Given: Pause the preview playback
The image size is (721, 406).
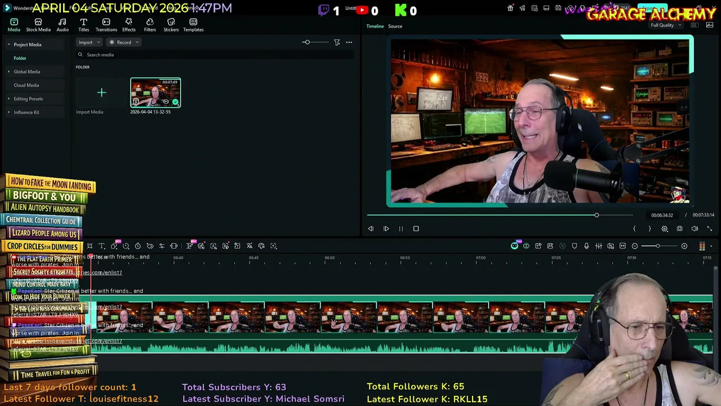Looking at the screenshot, I should point(401,229).
